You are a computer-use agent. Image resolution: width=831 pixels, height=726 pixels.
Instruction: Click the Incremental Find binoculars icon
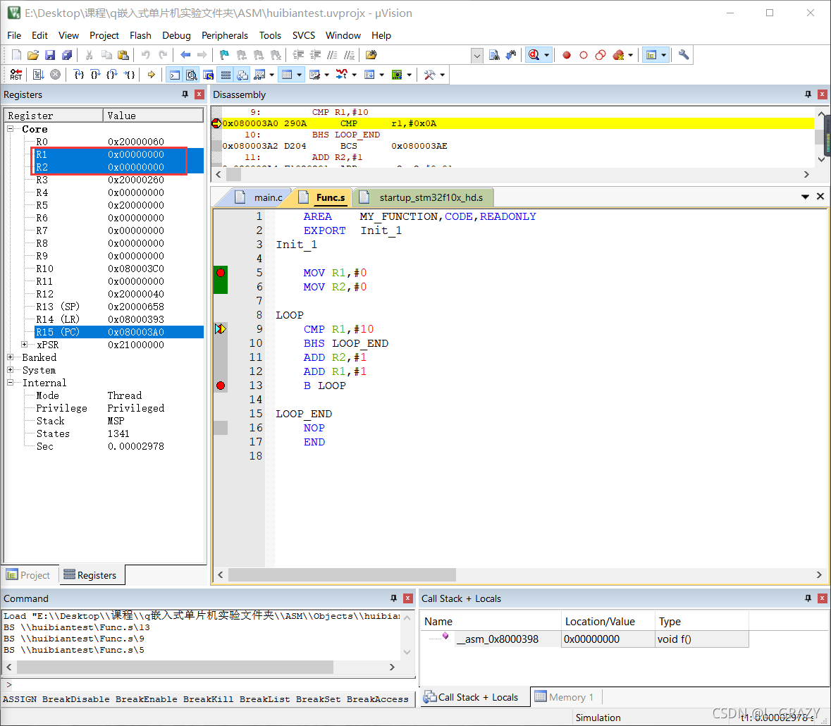pyautogui.click(x=511, y=55)
